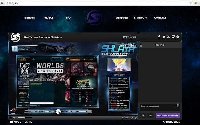This screenshot has height=125, width=200.
Task: Bookmark page with the star icon
Action: [191, 3]
